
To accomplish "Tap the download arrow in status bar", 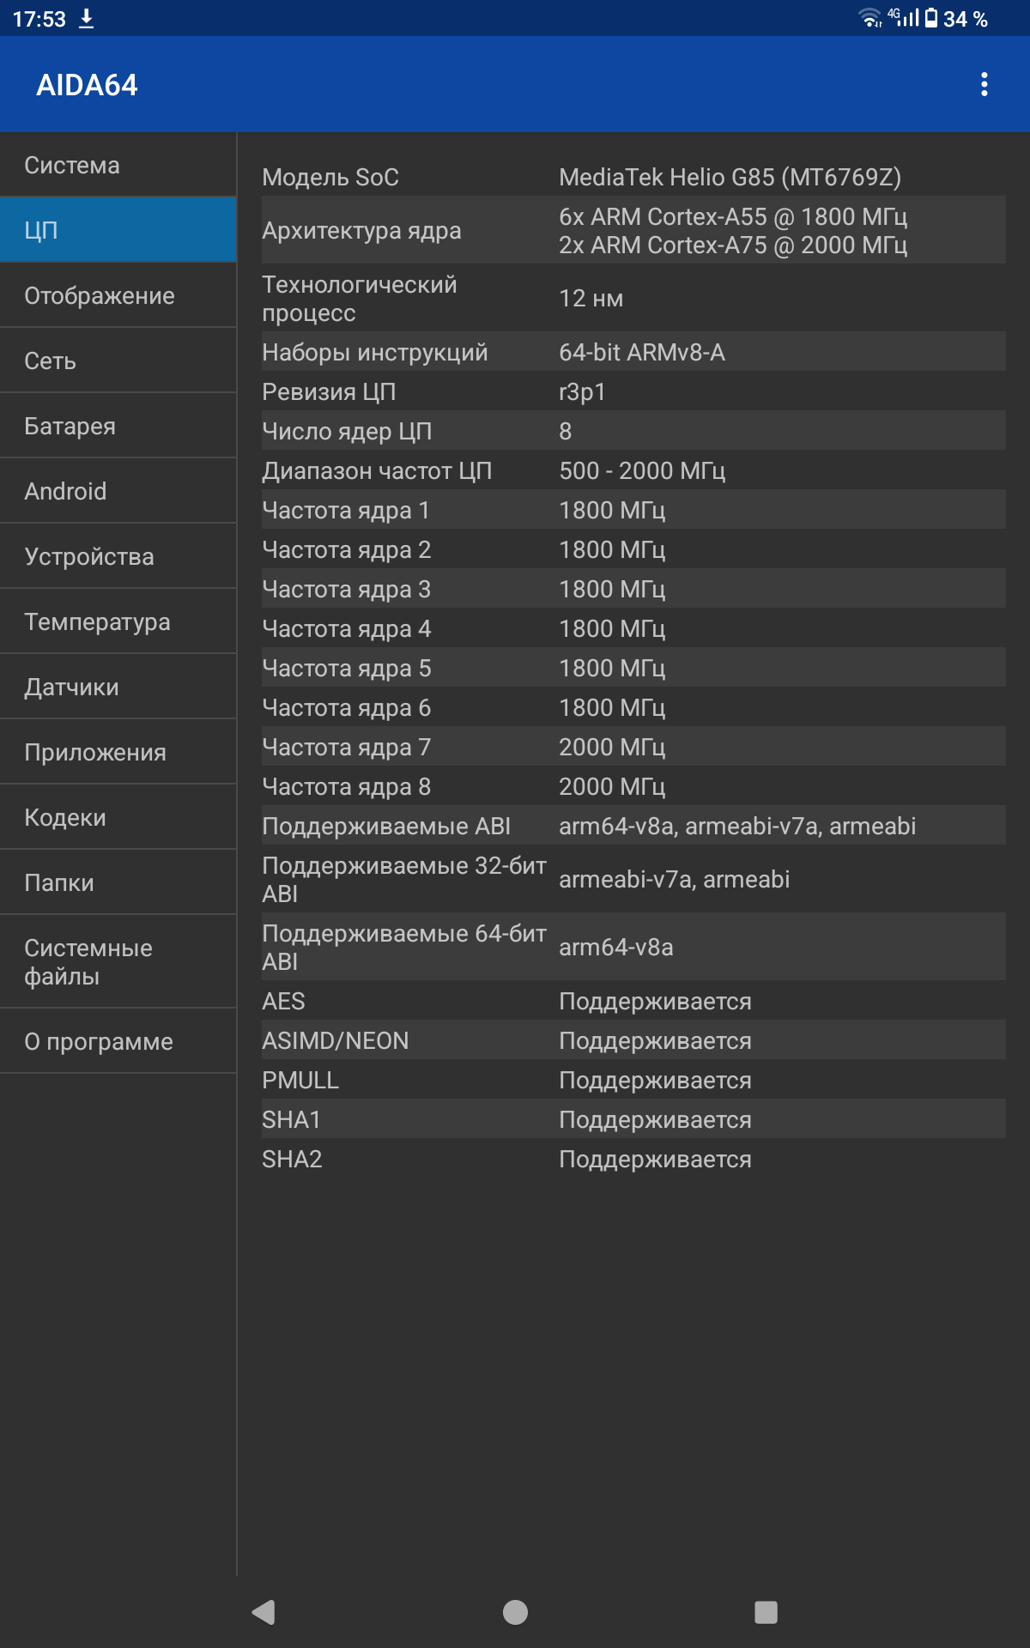I will 87,19.
